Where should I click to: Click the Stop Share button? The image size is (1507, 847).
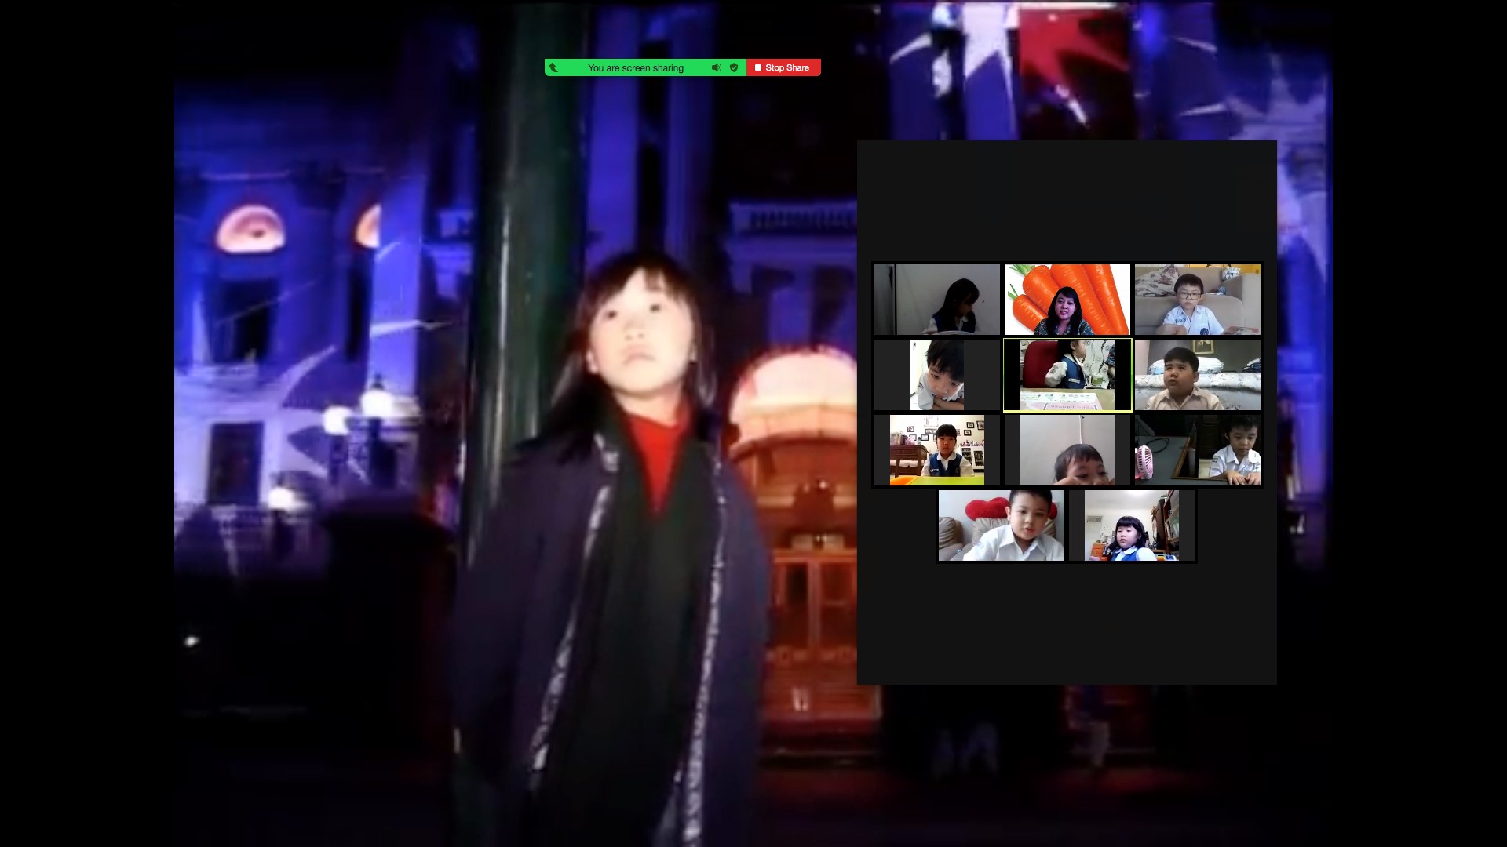tap(783, 67)
